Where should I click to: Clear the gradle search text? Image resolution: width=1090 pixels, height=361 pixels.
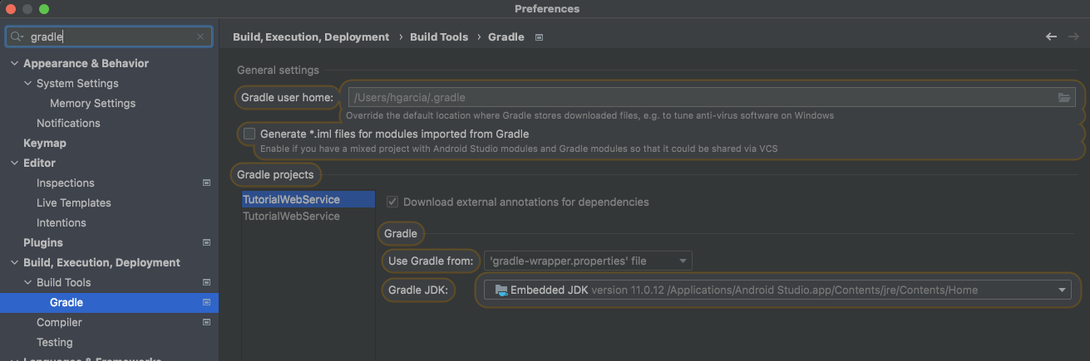click(200, 37)
